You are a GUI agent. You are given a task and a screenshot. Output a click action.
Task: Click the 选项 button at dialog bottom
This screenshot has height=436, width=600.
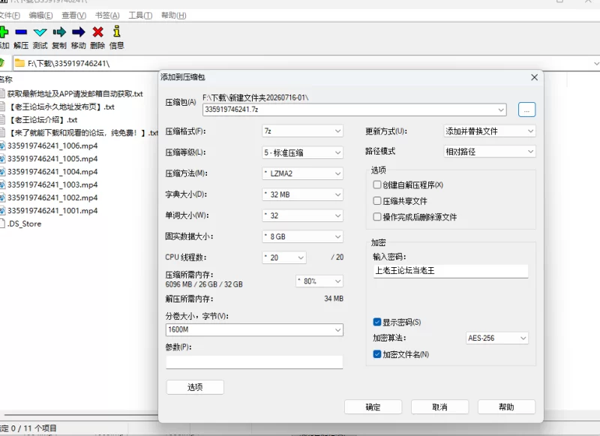click(x=195, y=387)
